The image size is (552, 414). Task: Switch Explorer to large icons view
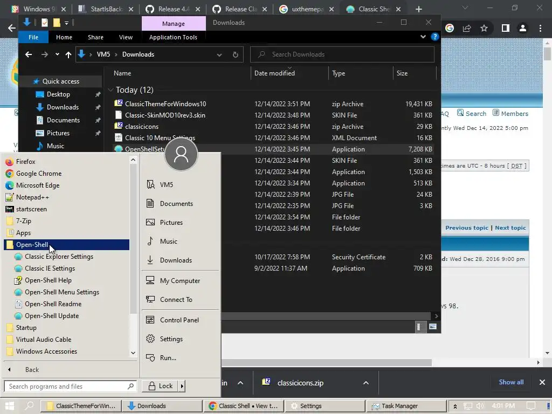[433, 327]
